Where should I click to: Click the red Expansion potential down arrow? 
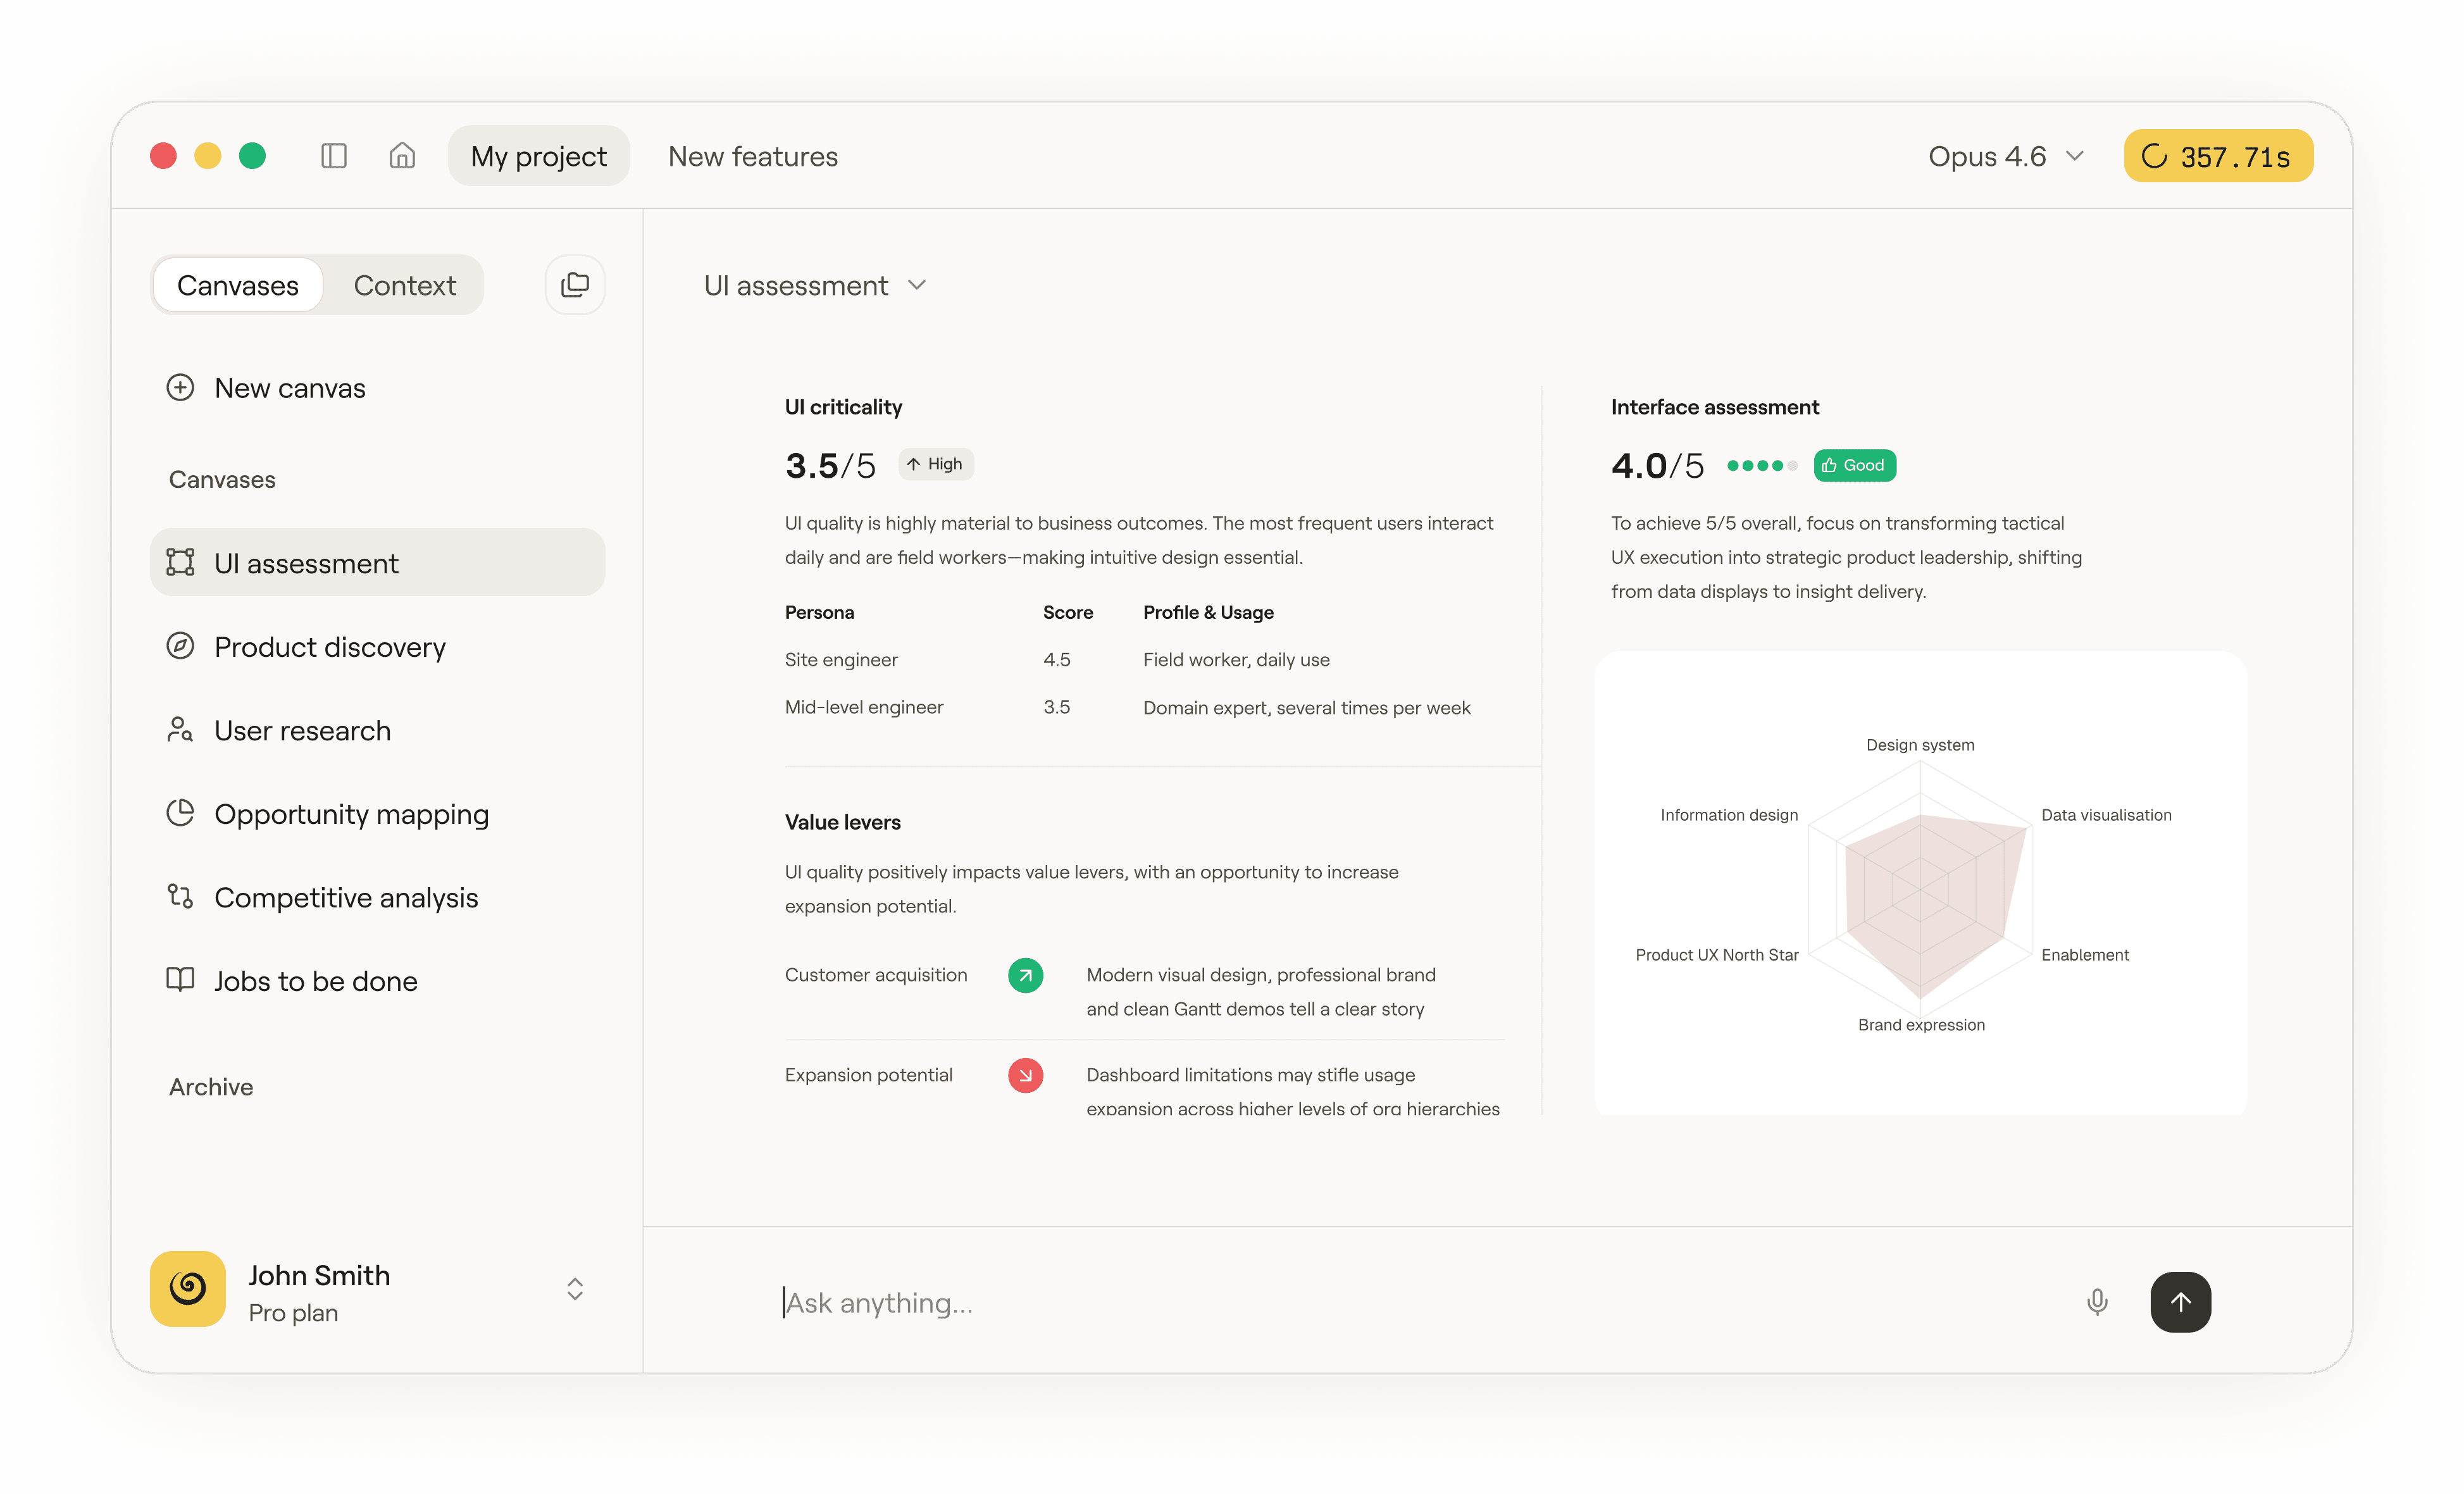(1025, 1075)
